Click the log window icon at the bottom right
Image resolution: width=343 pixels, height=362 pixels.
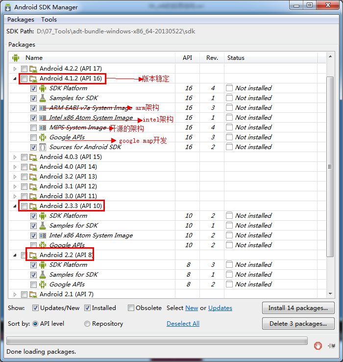332,346
